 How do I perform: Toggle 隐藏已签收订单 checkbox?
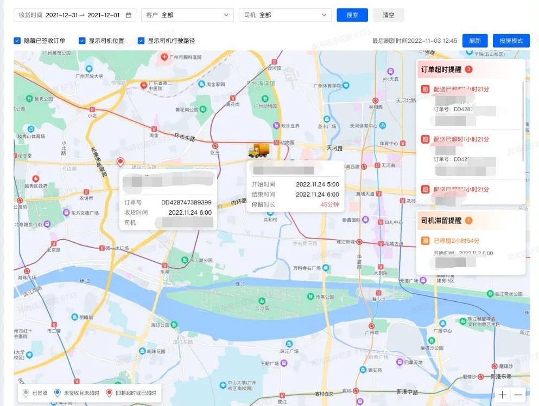click(x=17, y=41)
